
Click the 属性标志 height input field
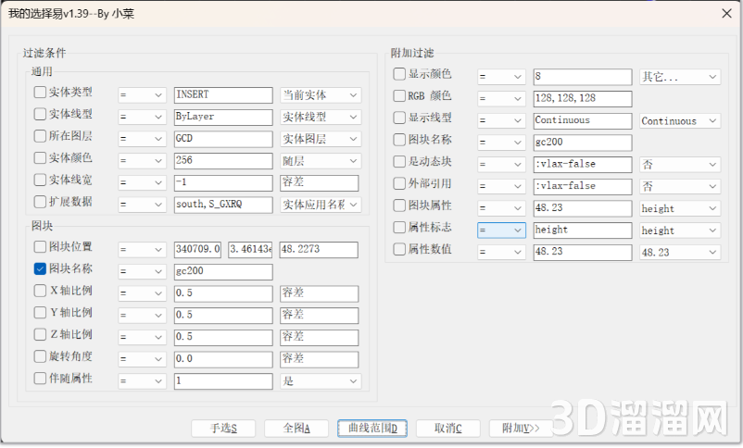pyautogui.click(x=583, y=230)
